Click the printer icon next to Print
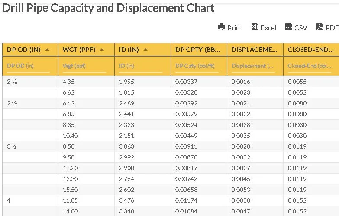 [222, 27]
